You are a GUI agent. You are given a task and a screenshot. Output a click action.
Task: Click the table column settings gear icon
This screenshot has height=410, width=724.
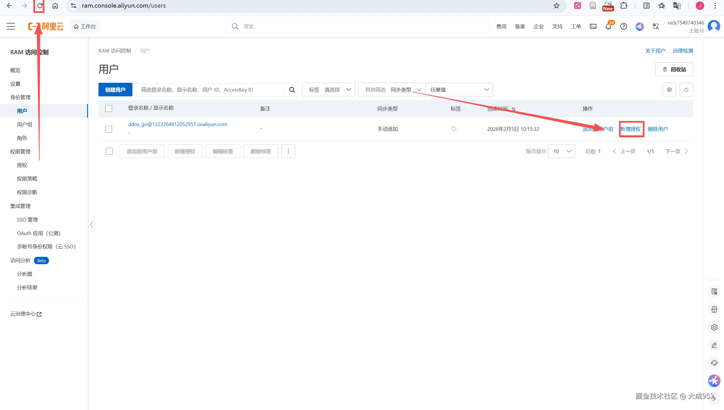669,90
